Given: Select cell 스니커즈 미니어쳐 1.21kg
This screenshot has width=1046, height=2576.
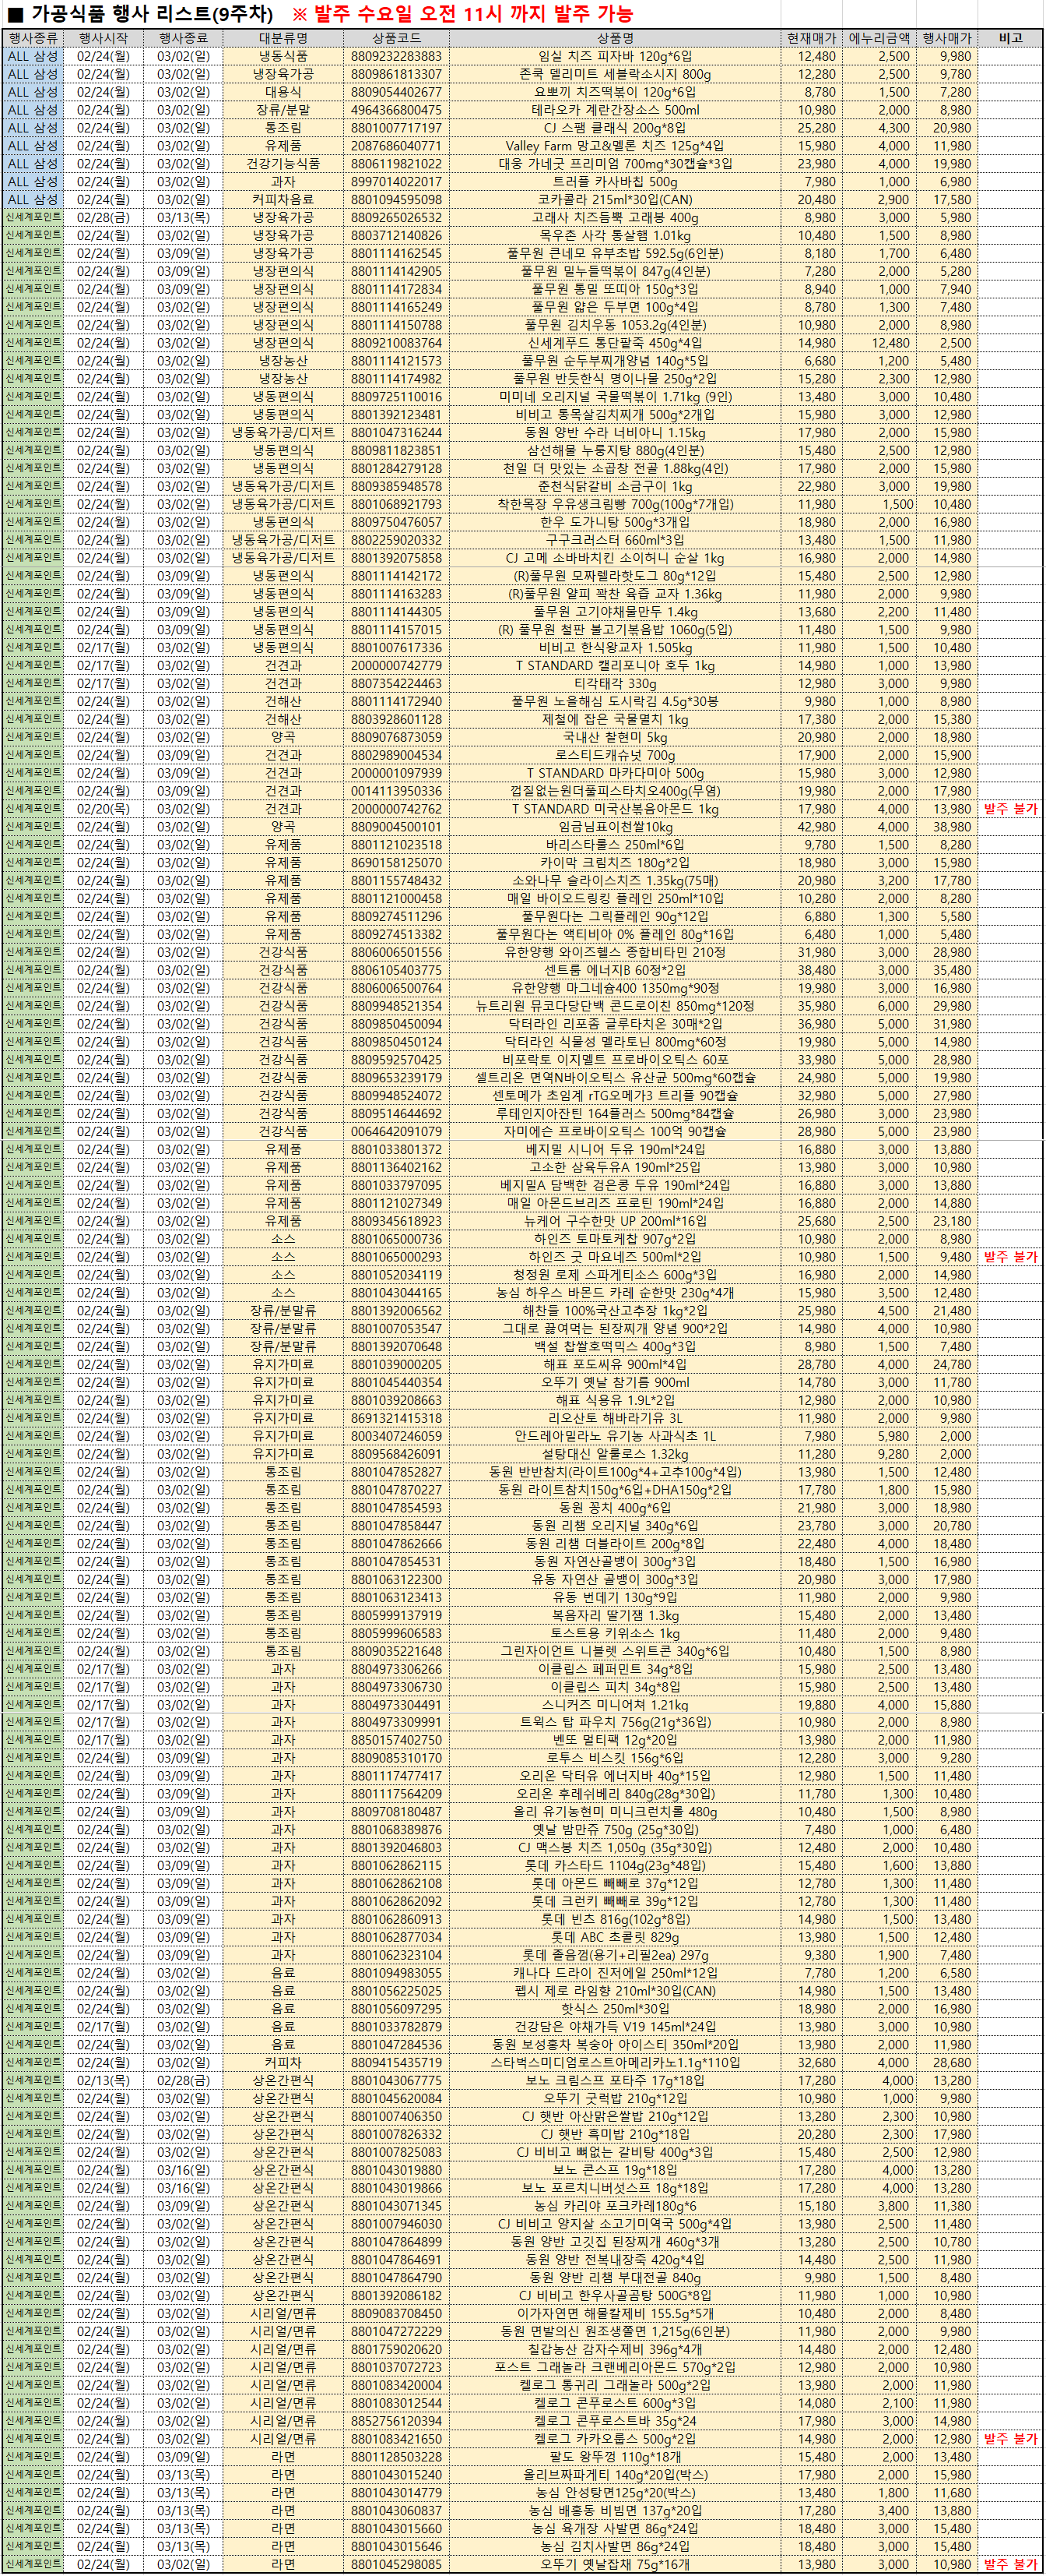Looking at the screenshot, I should pos(616,1705).
